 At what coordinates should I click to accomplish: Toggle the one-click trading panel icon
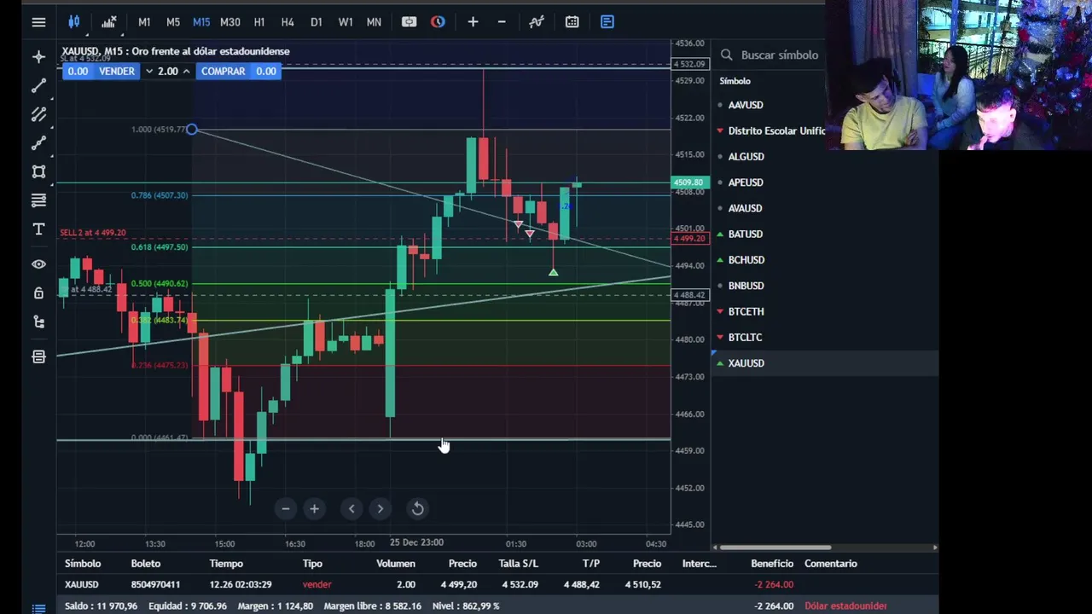[409, 22]
